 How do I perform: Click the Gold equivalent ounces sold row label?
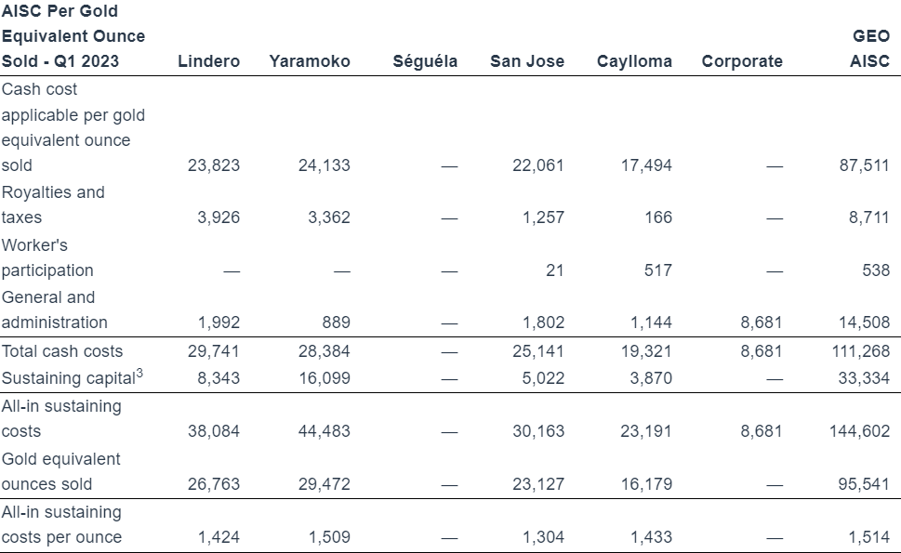61,471
